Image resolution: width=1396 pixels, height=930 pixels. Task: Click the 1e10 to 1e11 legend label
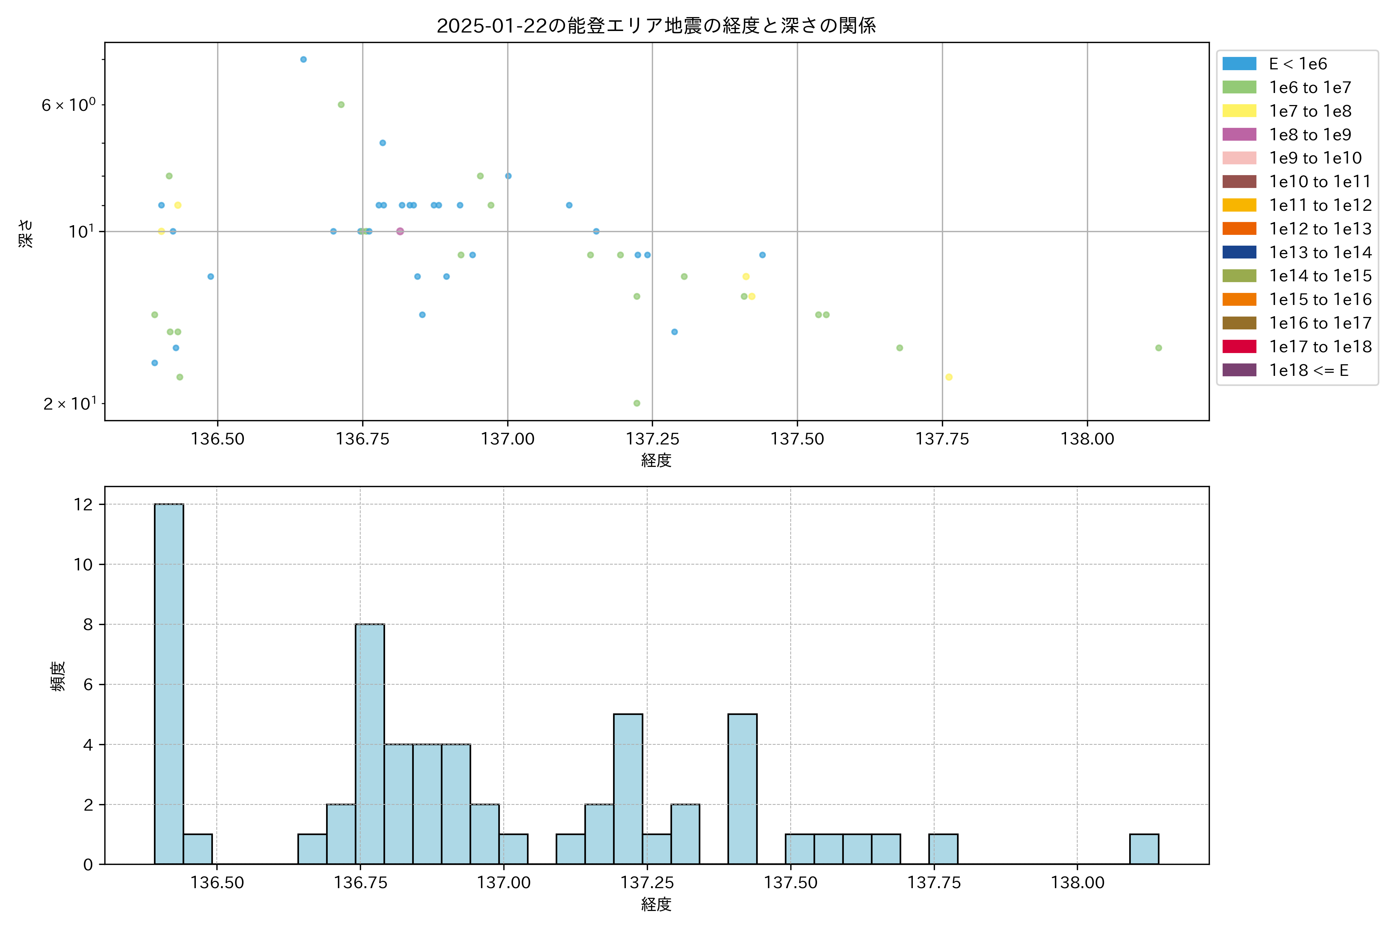coord(1320,181)
